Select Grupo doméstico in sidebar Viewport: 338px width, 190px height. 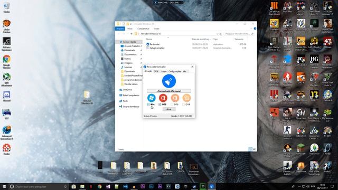tap(131, 107)
